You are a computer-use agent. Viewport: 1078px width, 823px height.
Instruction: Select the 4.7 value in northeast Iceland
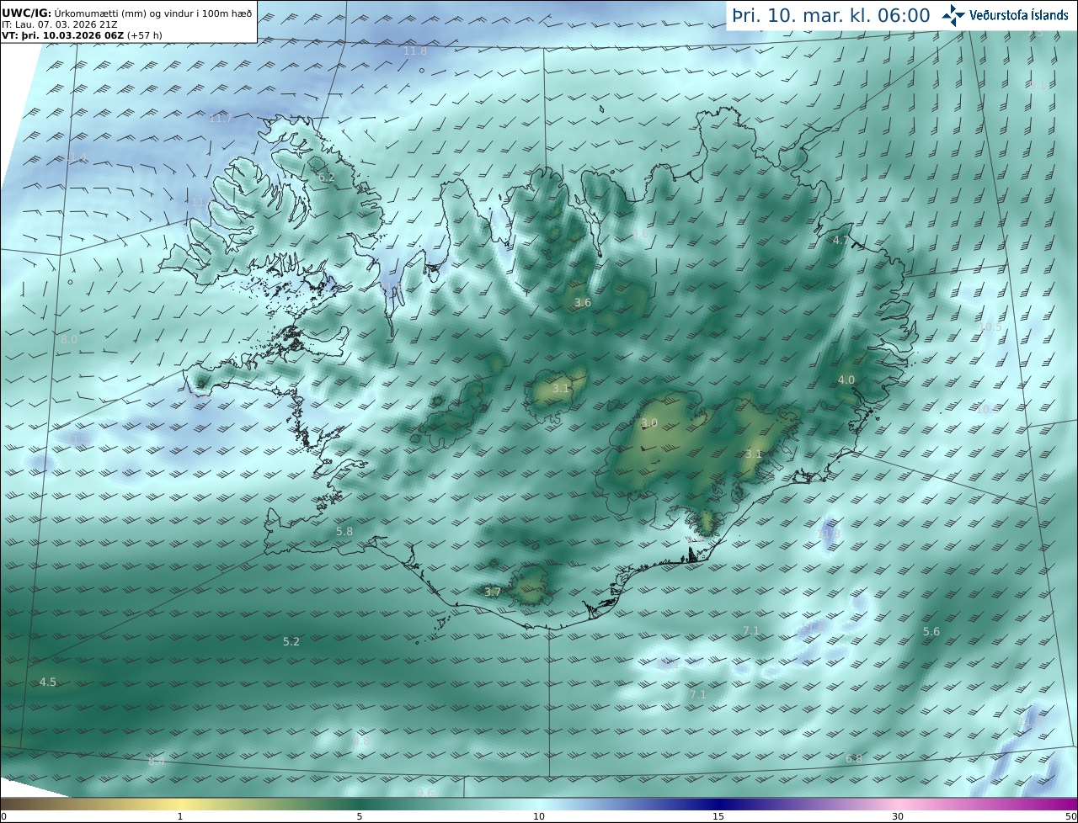point(841,241)
